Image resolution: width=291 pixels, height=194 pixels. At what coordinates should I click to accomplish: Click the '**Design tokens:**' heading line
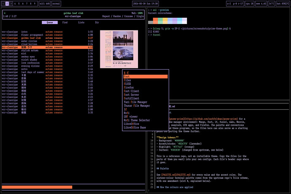pos(167,137)
